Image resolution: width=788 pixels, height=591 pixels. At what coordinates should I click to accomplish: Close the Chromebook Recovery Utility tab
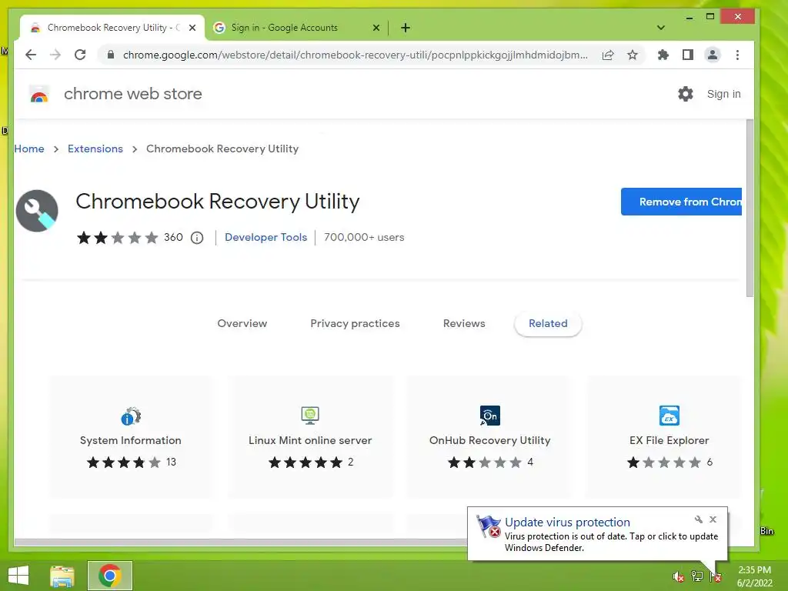pyautogui.click(x=192, y=28)
